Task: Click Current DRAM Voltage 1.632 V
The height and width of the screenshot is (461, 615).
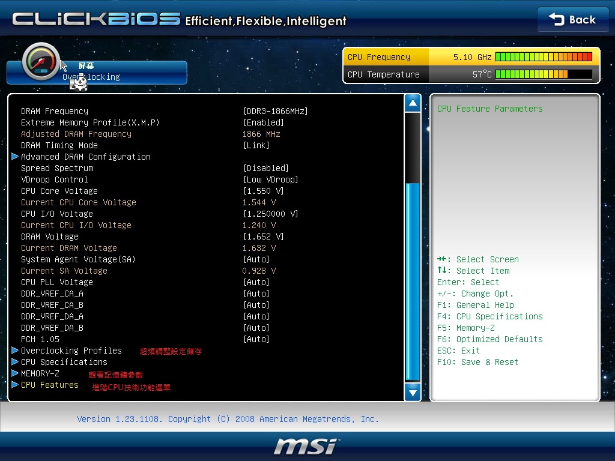Action: 259,248
